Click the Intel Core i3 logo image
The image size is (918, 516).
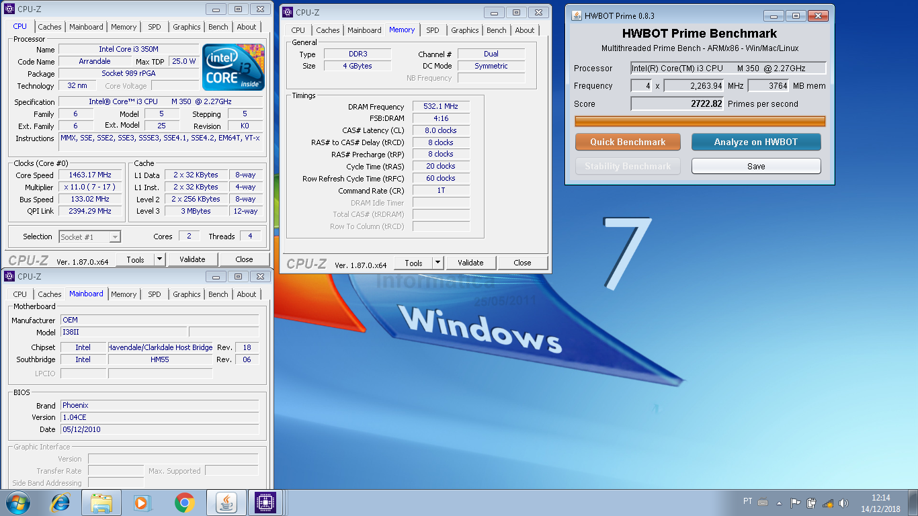(233, 67)
